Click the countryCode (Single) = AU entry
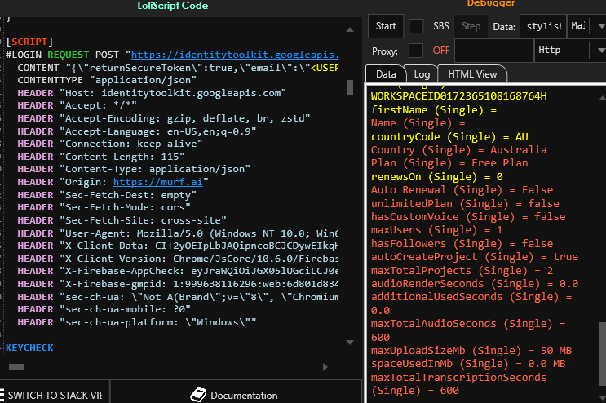Viewport: 606px width, 403px height. 449,137
